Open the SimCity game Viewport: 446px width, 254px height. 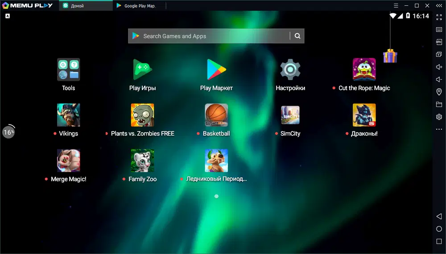tap(290, 115)
